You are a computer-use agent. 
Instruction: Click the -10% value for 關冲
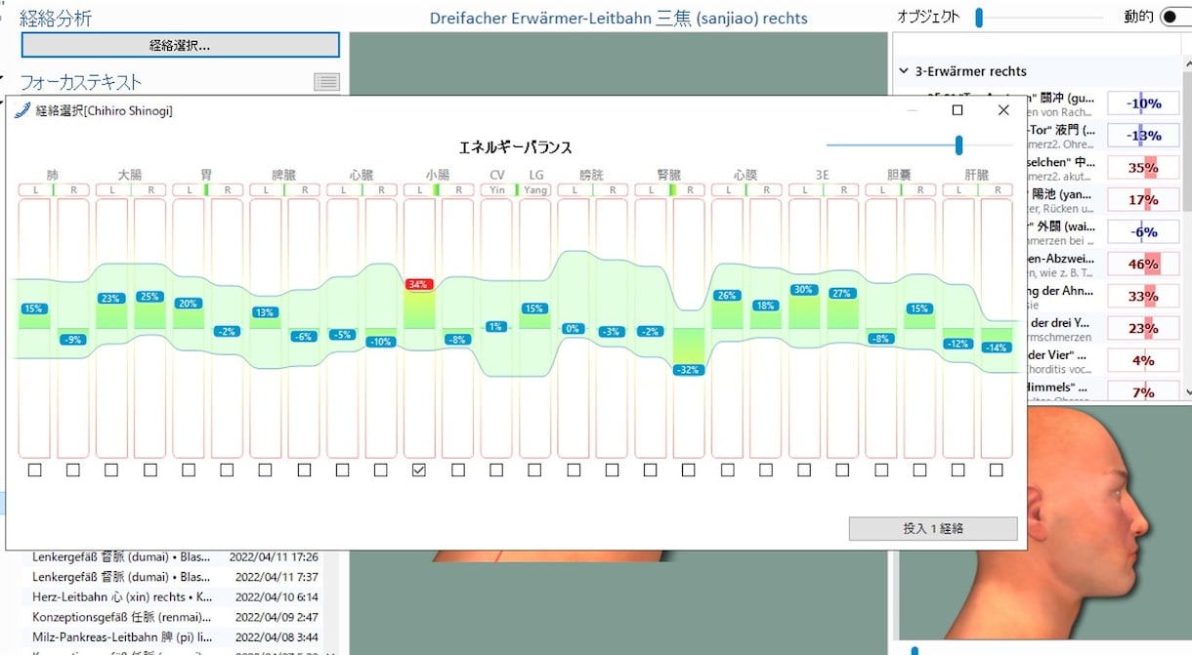click(x=1143, y=103)
